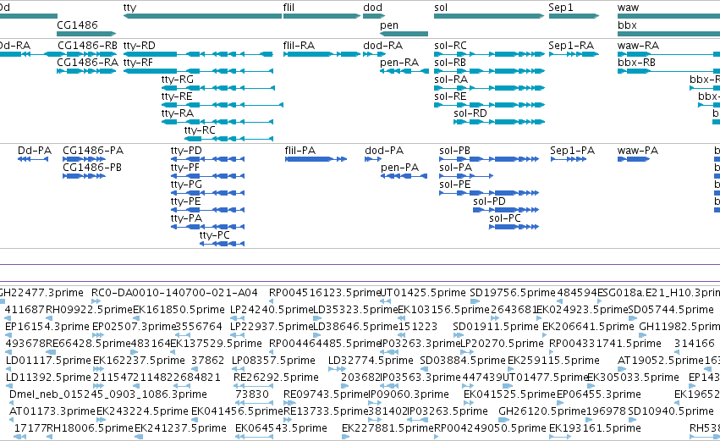Select EST RH09922.5prime
This screenshot has width=720, height=441.
pyautogui.click(x=89, y=310)
